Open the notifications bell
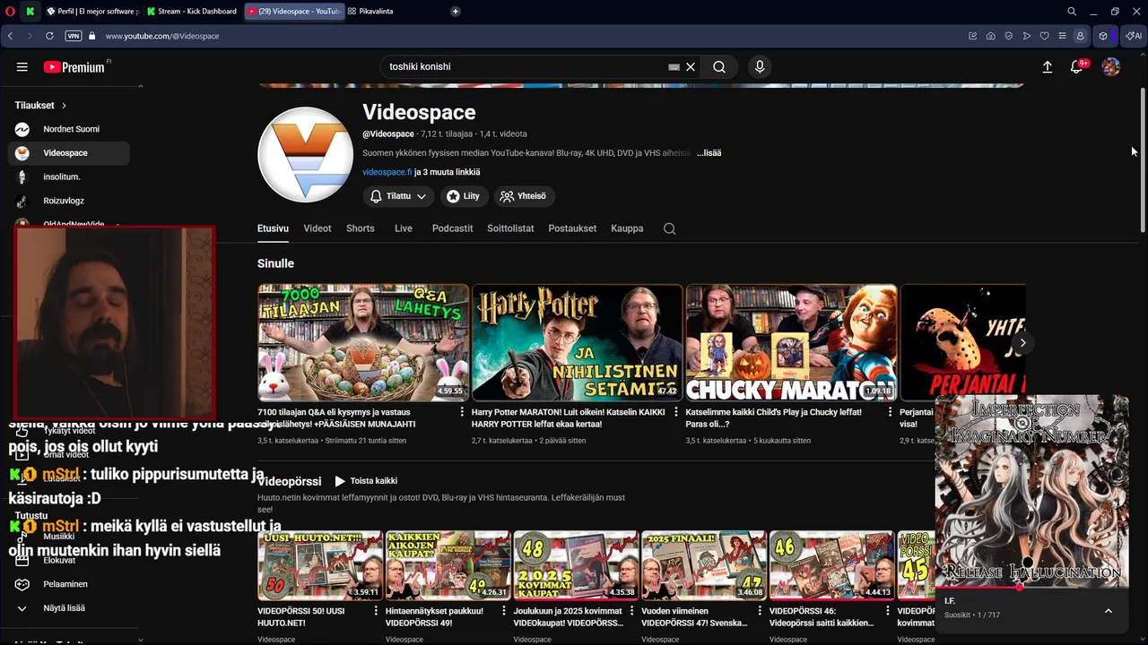1148x645 pixels. 1077,67
